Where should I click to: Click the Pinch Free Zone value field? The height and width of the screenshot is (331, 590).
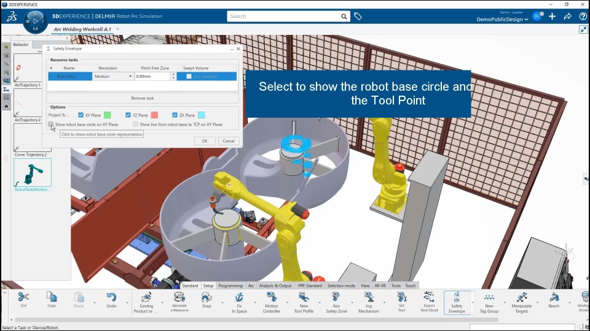pyautogui.click(x=152, y=76)
